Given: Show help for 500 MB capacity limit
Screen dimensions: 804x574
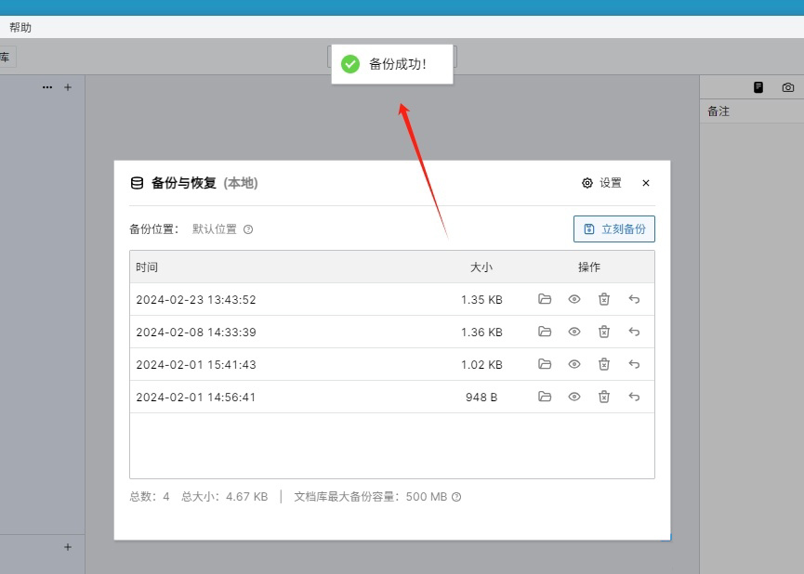Looking at the screenshot, I should (456, 497).
